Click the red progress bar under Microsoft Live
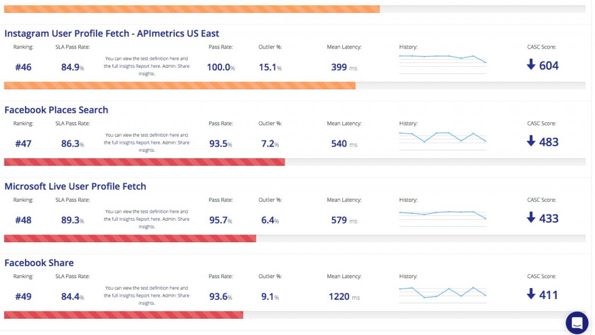Screen dimensions: 595x335 pyautogui.click(x=130, y=239)
